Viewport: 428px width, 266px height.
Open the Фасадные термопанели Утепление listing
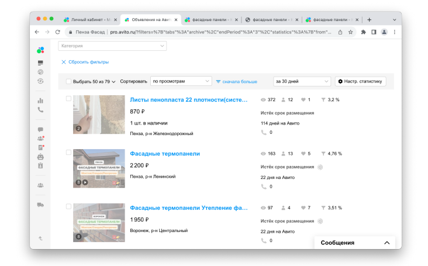(189, 208)
